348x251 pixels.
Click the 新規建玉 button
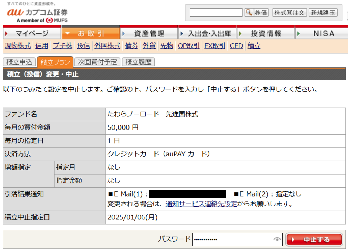pos(323,12)
